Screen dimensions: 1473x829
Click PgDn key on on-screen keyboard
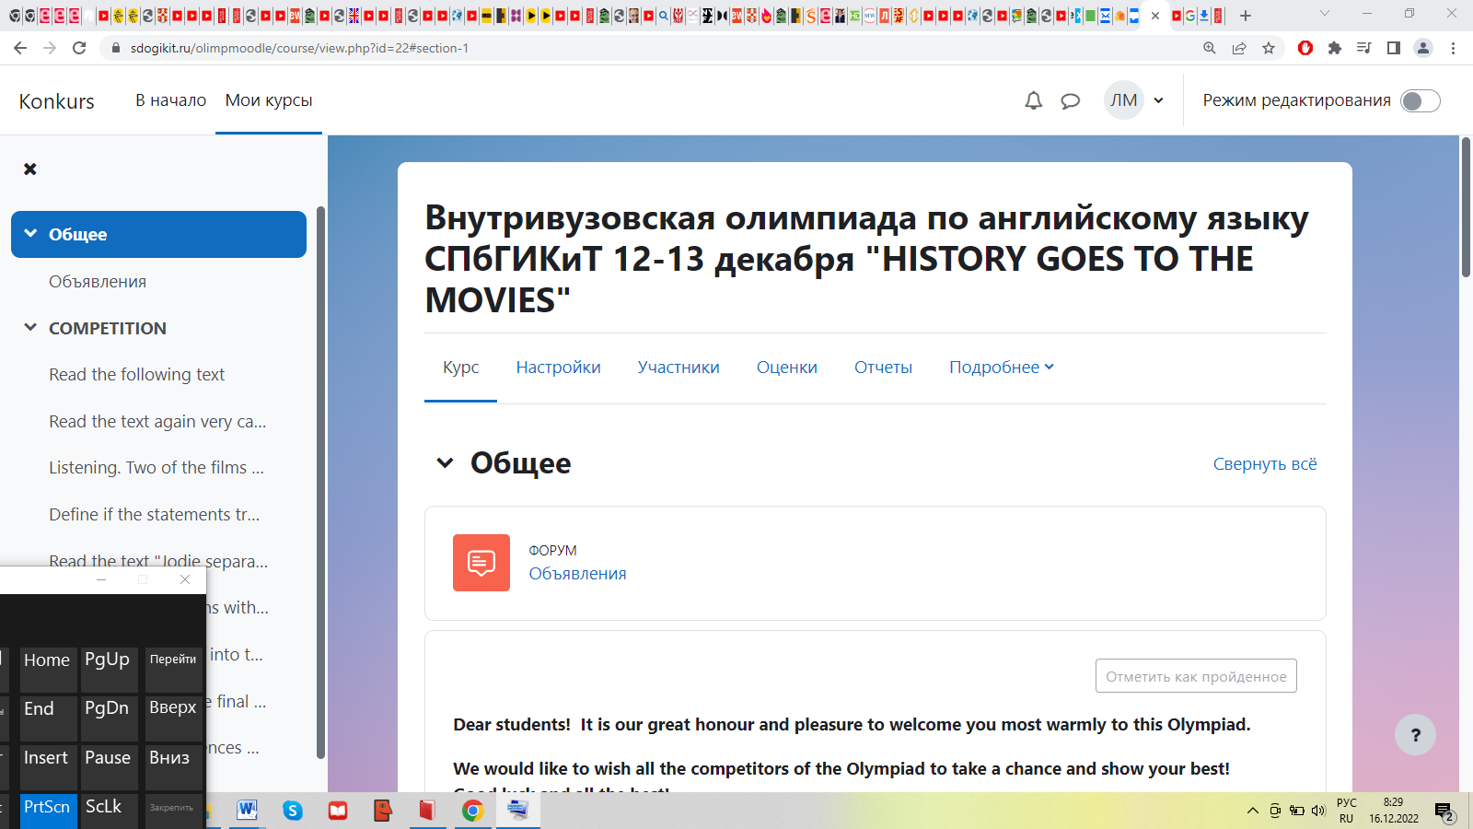click(109, 718)
